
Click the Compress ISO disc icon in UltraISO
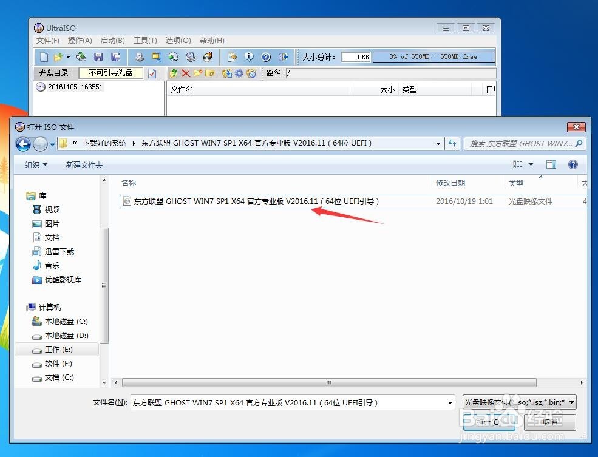(174, 57)
